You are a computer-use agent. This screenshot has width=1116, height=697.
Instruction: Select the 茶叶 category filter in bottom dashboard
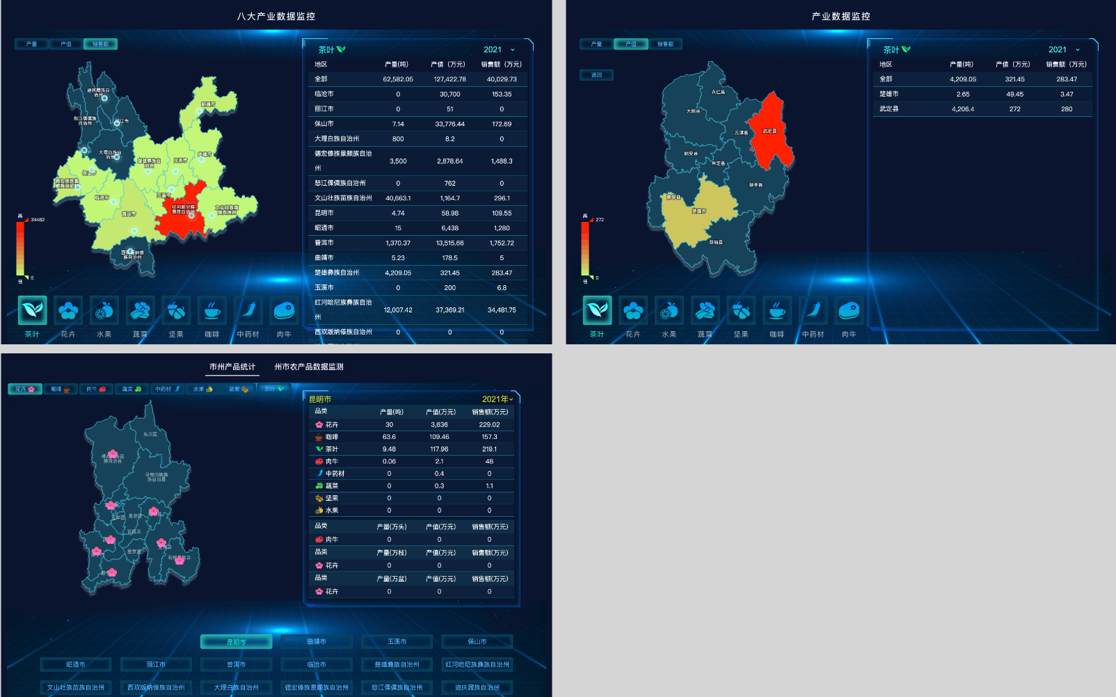point(274,389)
